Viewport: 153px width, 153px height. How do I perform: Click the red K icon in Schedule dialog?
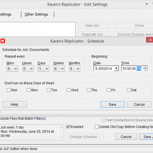tap(3, 41)
